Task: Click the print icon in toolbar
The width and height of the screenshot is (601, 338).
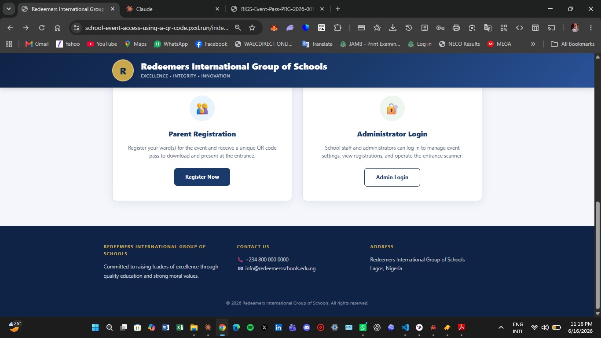Action: pos(456,28)
